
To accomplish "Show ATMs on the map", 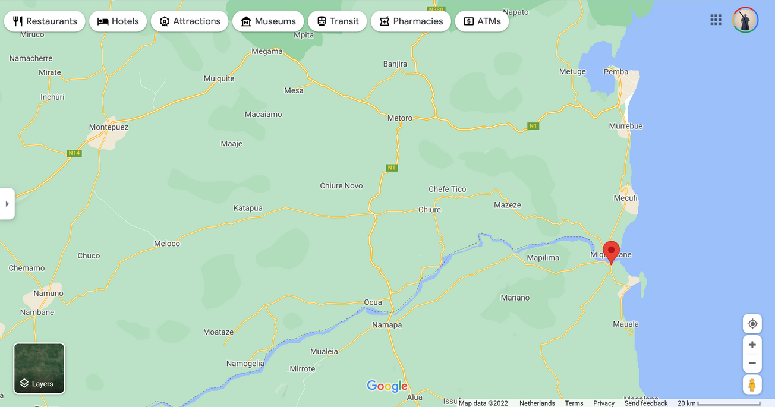I will (481, 21).
